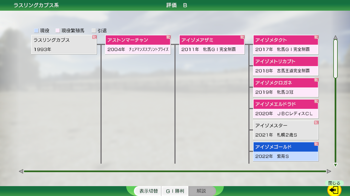Select the ラスリングカプス 1993年 horse card

(x=64, y=45)
